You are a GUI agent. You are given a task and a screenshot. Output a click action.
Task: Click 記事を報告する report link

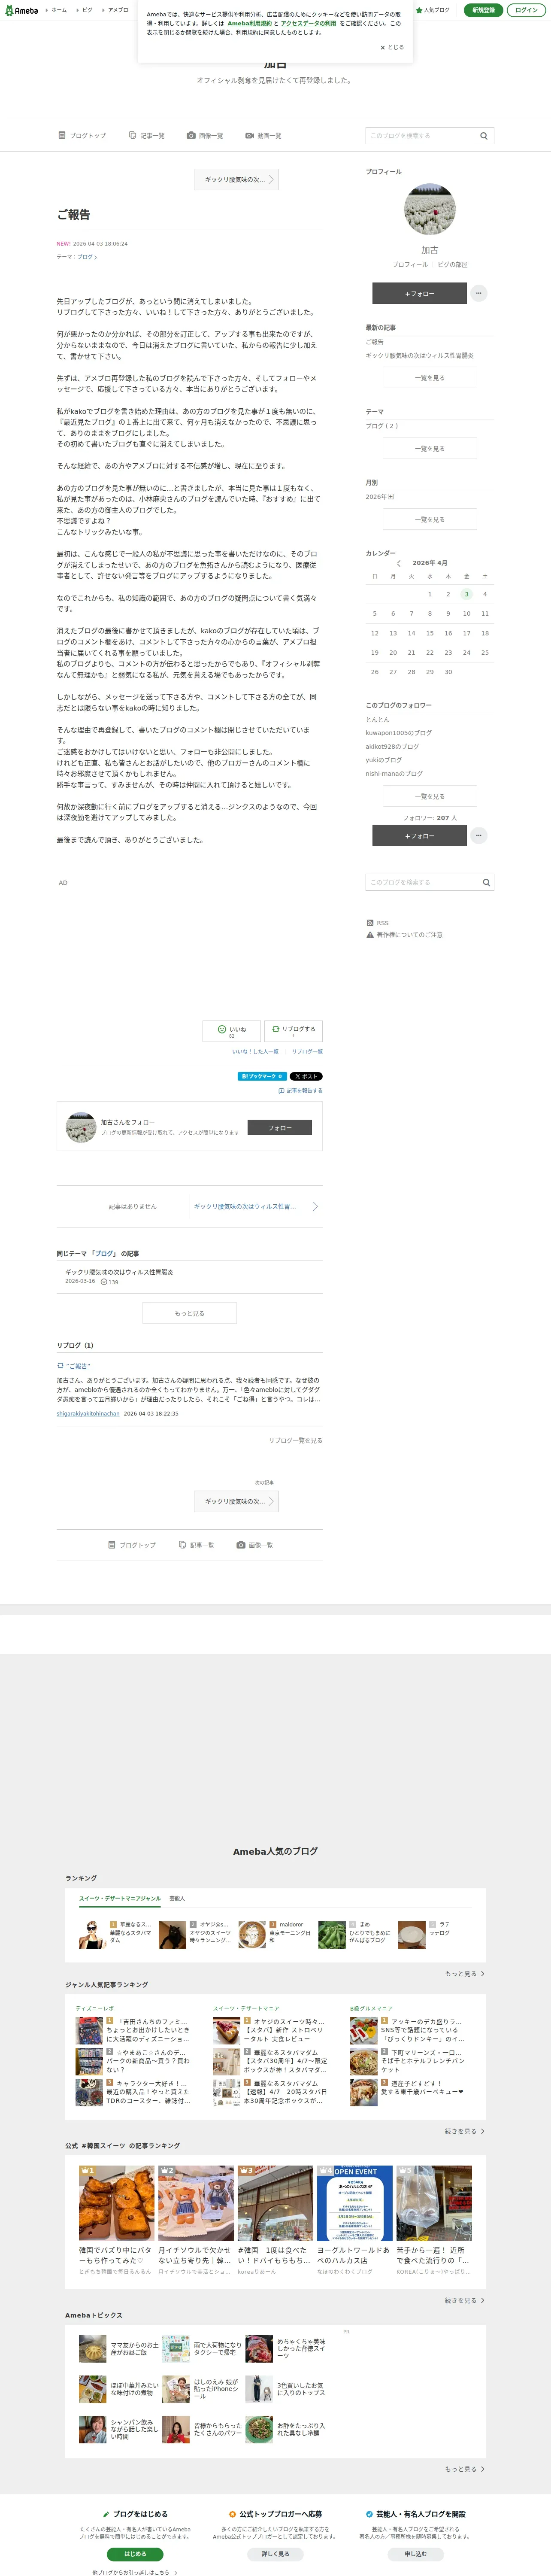300,1091
